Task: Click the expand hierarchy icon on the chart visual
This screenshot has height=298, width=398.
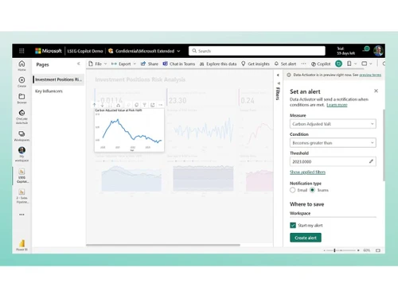Action: 119,105
